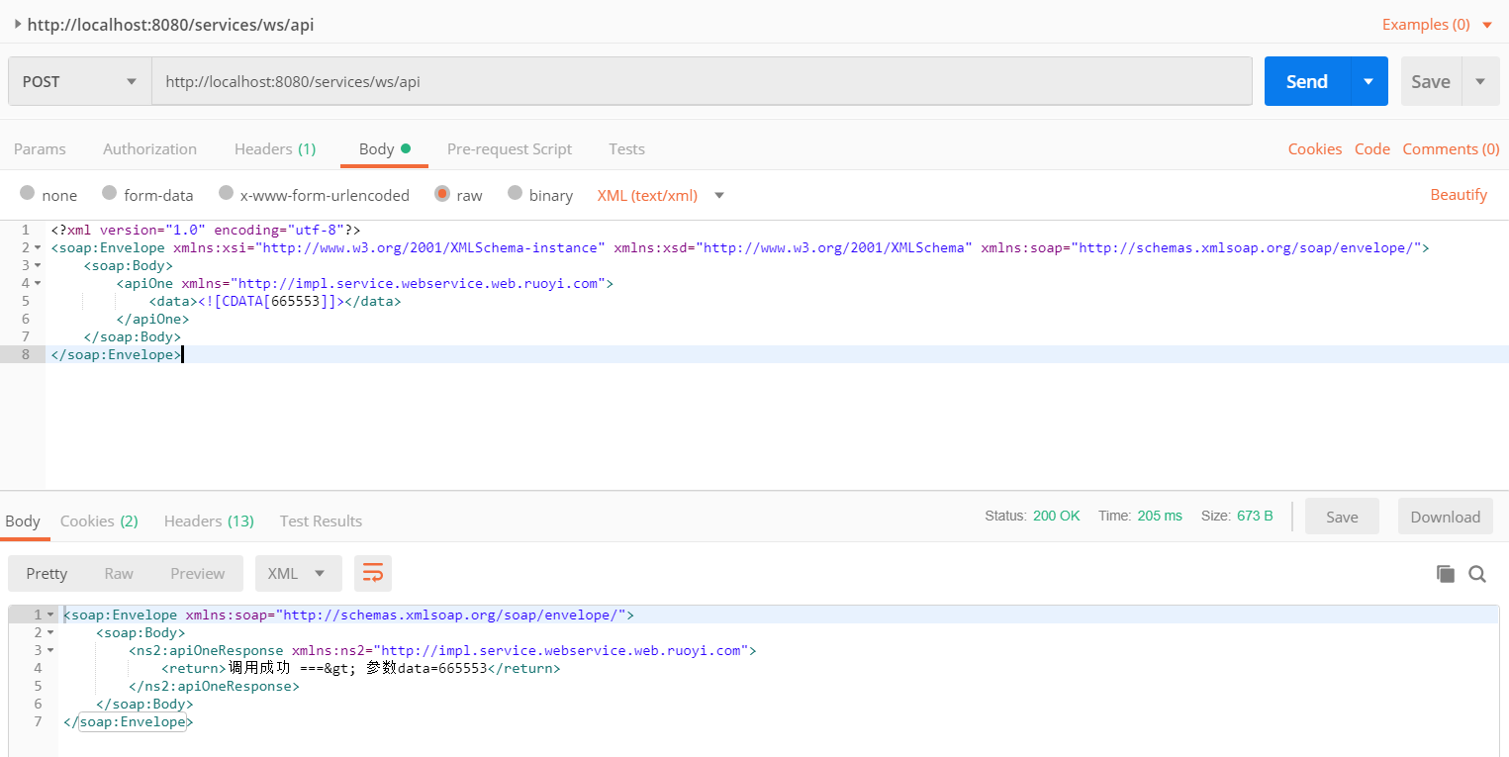Click the Send button

[x=1305, y=81]
